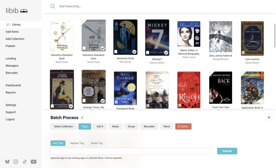The image size is (276, 168).
Task: Expand the Move batch option
Action: point(167,126)
